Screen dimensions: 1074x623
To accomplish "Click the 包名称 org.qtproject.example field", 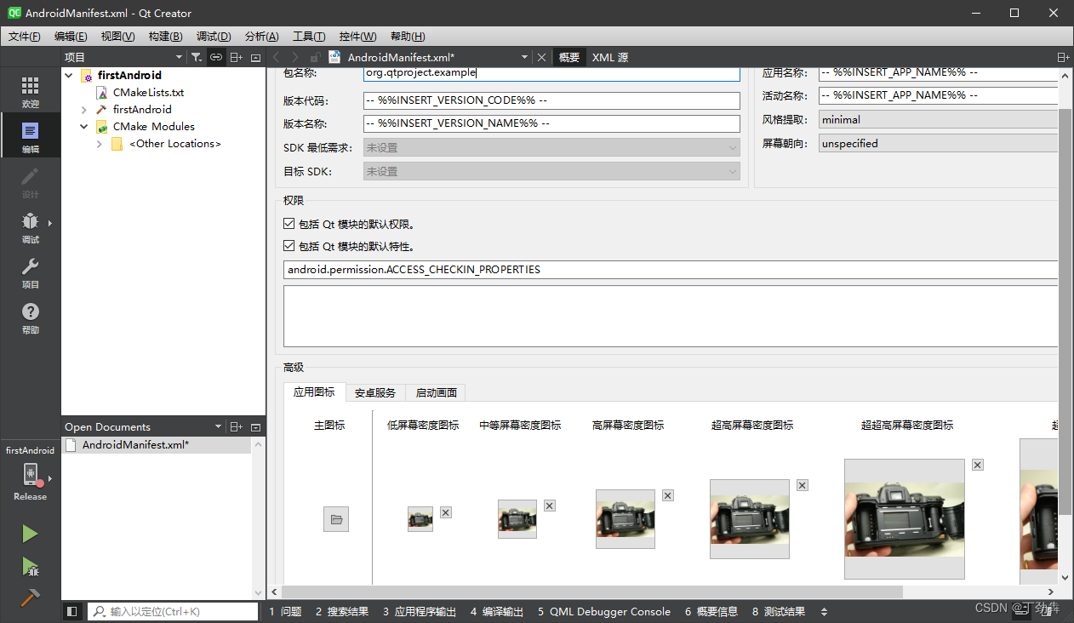I will (551, 73).
